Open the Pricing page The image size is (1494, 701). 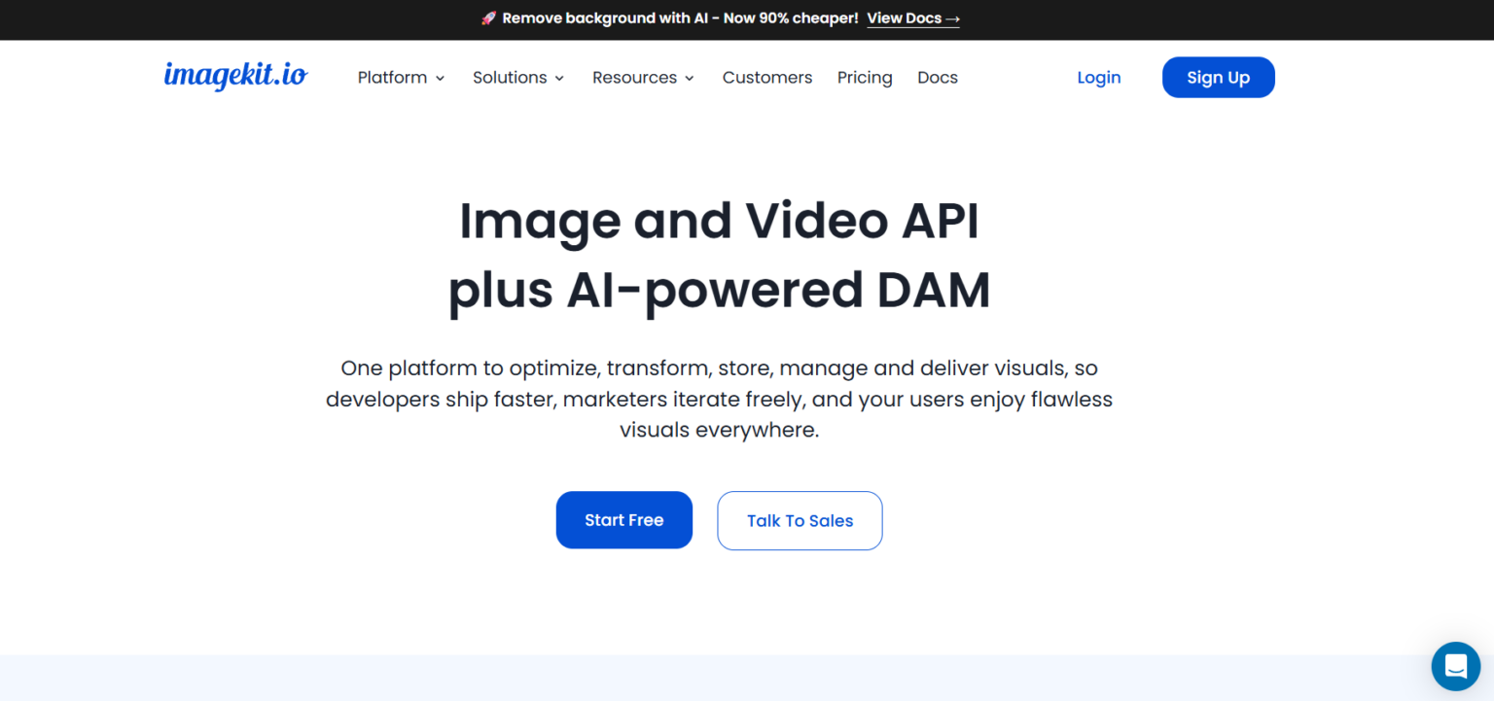[865, 77]
